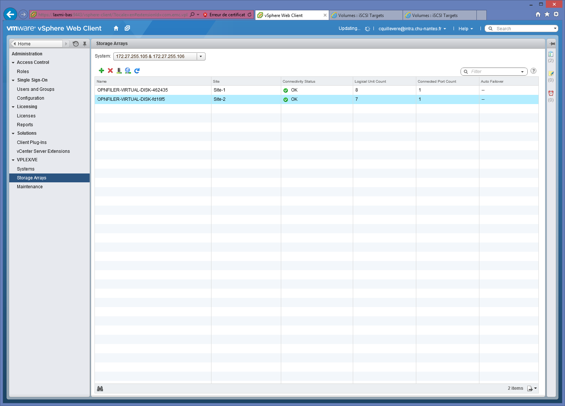Viewport: 565px width, 406px height.
Task: Click the vSphere home icon in header
Action: click(116, 28)
